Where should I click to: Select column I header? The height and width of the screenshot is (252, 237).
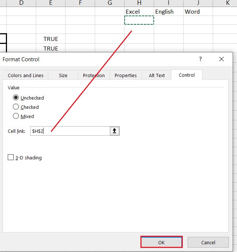click(x=168, y=3)
